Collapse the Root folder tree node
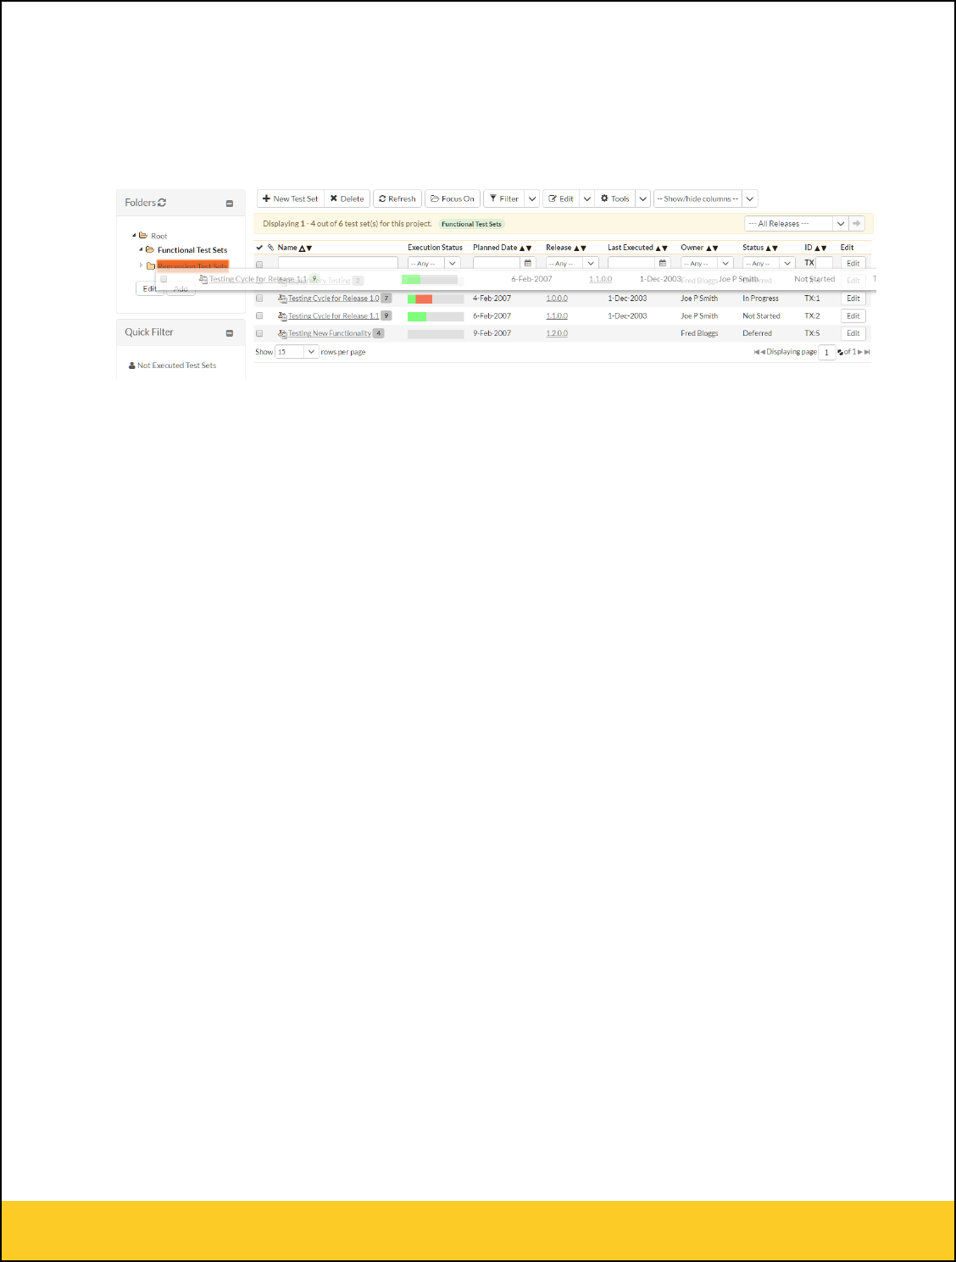Viewport: 956px width, 1262px height. click(x=134, y=236)
